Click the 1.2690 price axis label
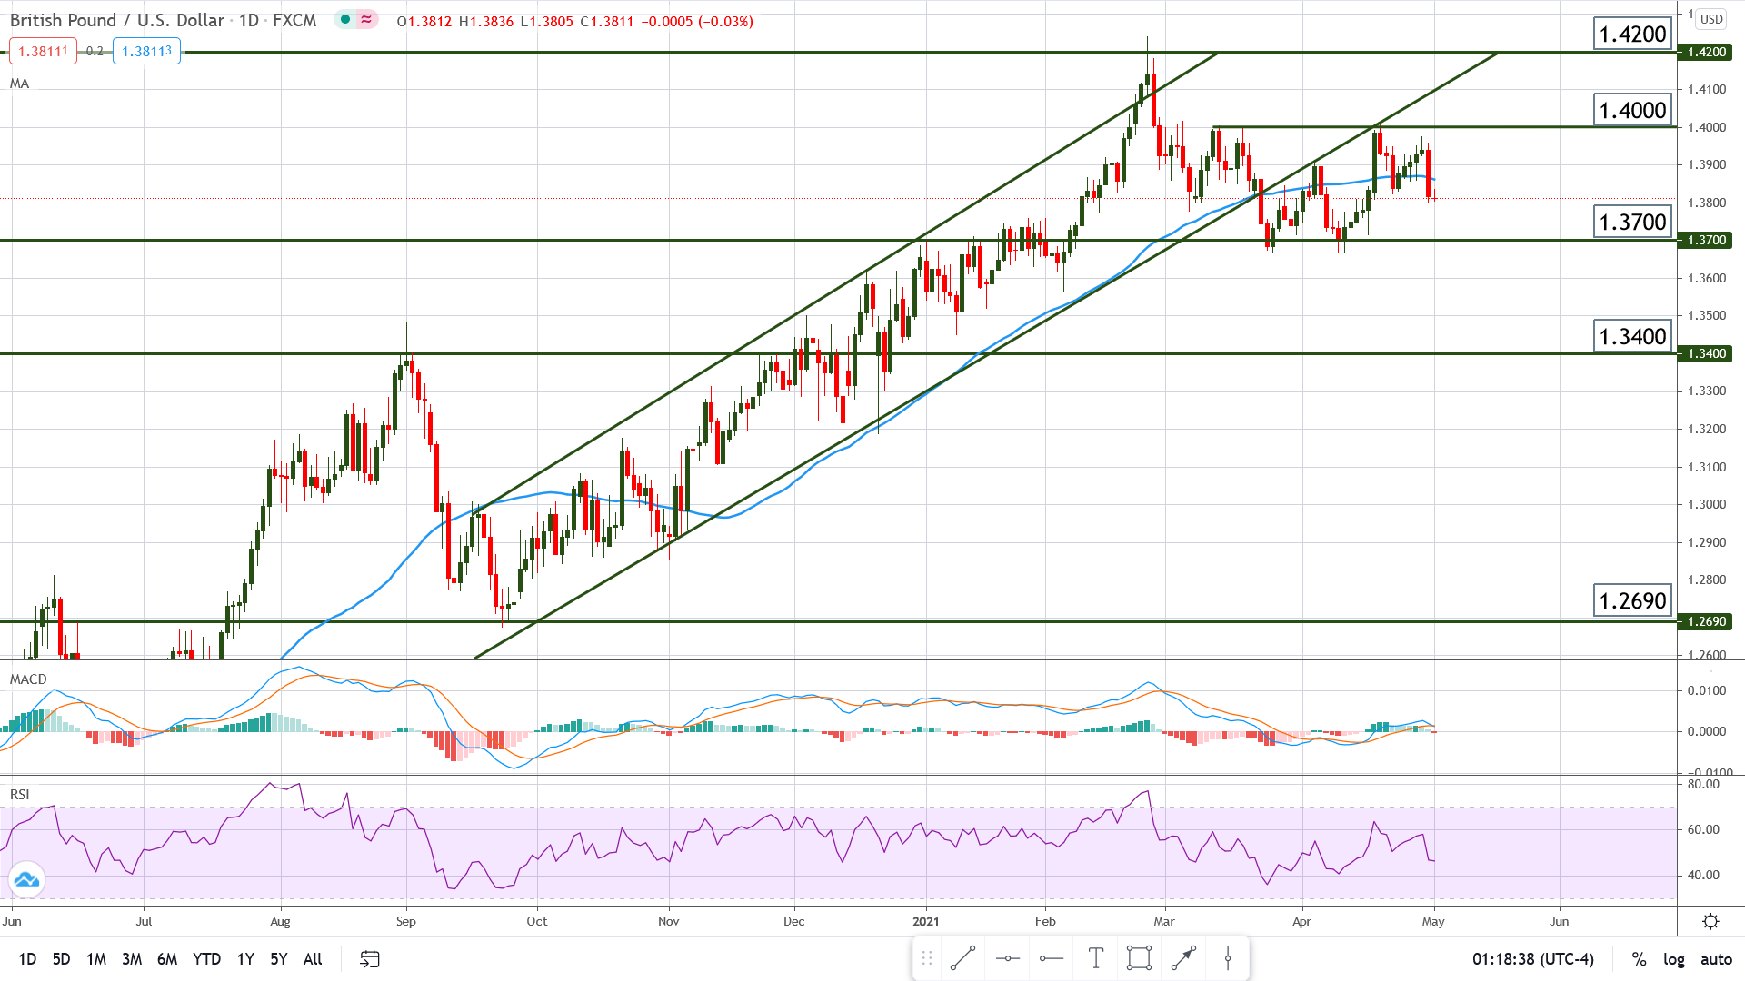 coord(1705,621)
